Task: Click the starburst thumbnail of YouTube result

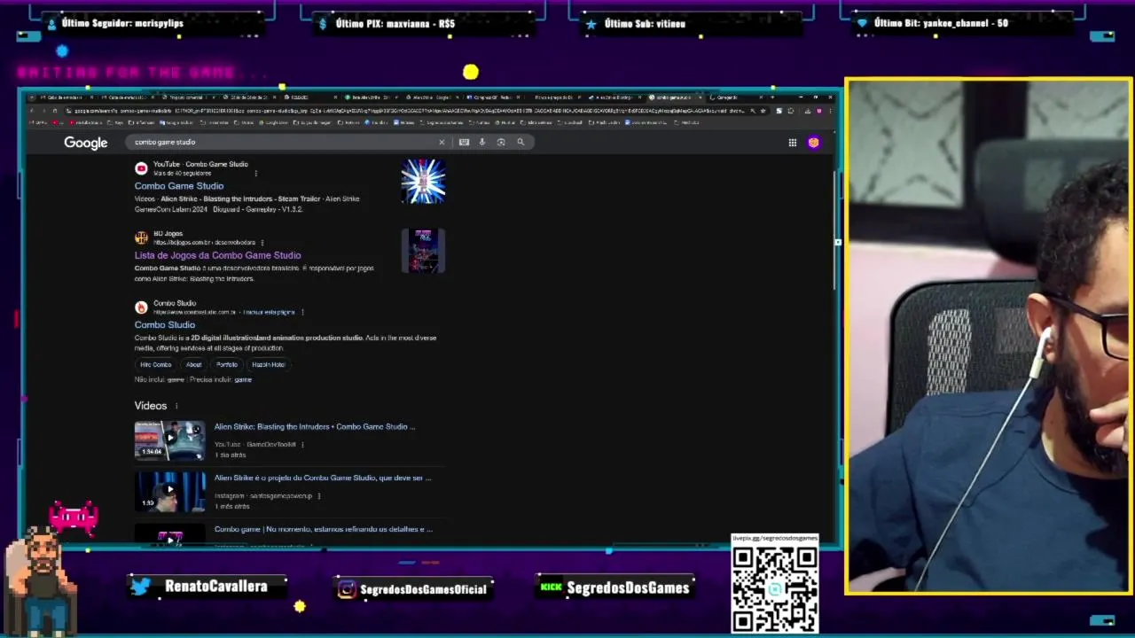Action: coord(423,182)
